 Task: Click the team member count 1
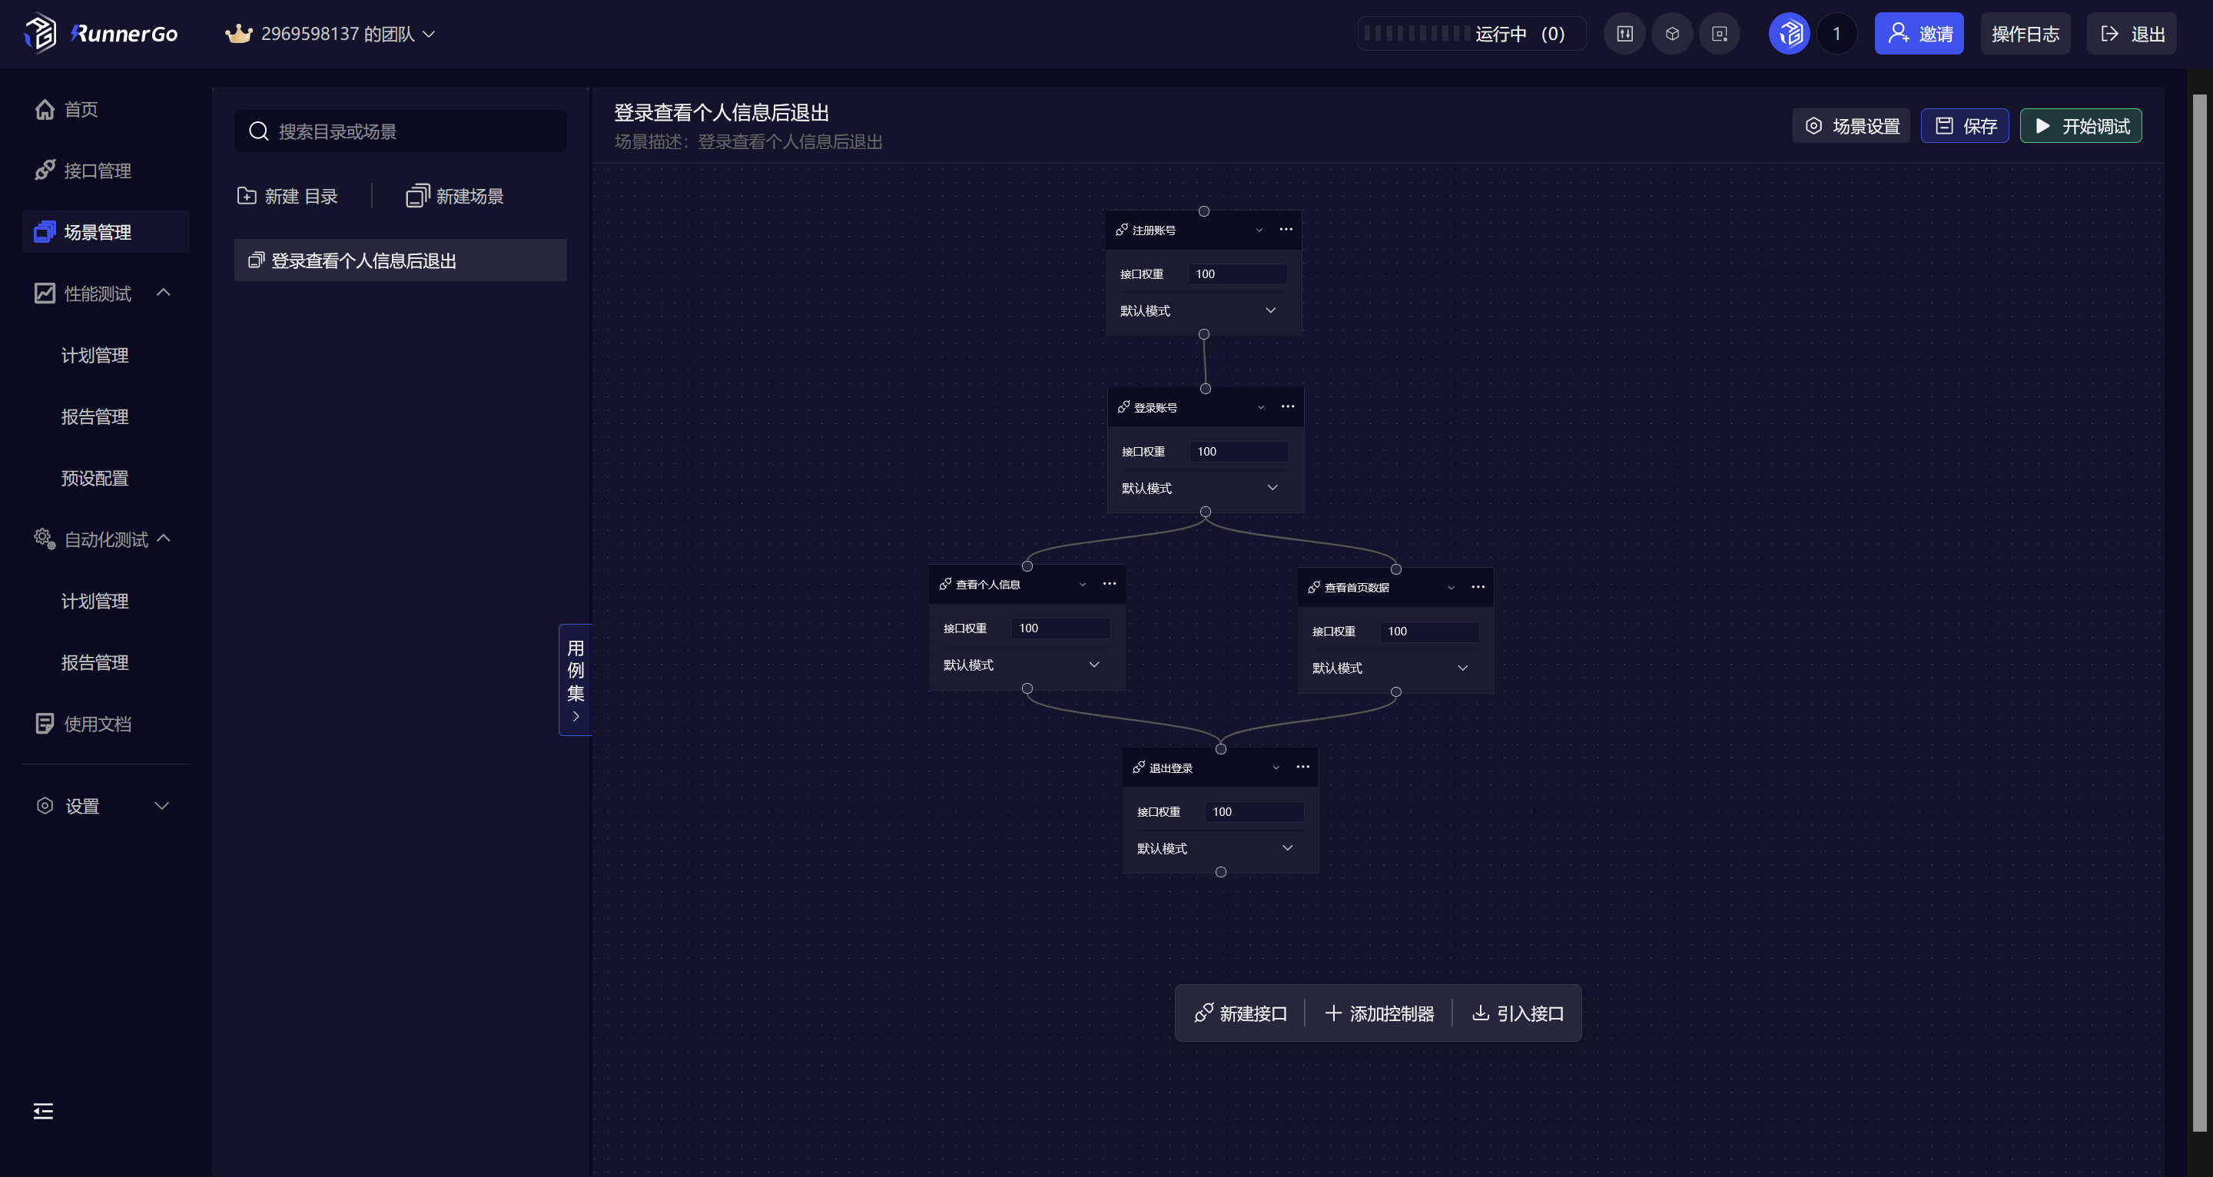pyautogui.click(x=1836, y=34)
